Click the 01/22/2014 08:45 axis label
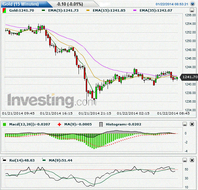Screen dimensions: 198x190 pos(173,113)
